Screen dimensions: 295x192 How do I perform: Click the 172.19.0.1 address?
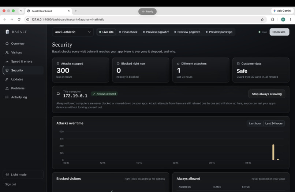click(75, 96)
